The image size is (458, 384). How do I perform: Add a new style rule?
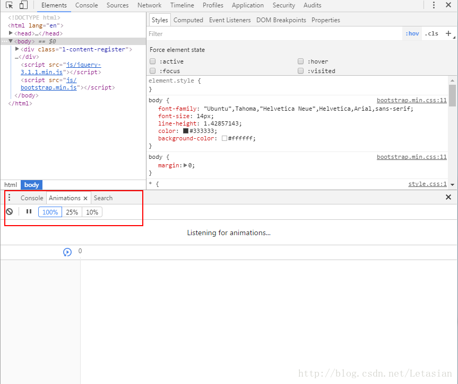pos(448,33)
